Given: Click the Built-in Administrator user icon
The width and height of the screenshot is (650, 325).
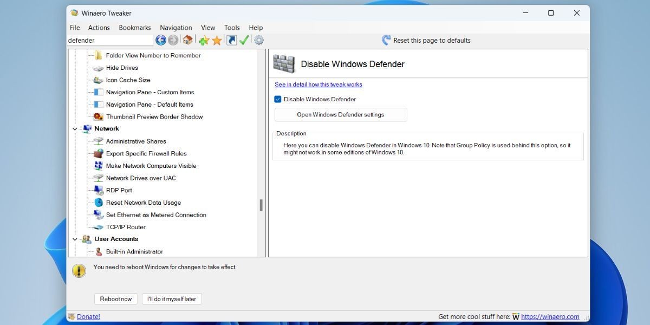Looking at the screenshot, I should (99, 251).
